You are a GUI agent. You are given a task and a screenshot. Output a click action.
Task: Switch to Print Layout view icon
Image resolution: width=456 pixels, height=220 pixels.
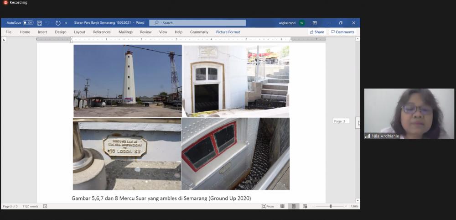coord(294,206)
